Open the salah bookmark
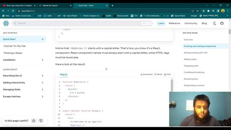This screenshot has width=231, height=130. [48, 16]
